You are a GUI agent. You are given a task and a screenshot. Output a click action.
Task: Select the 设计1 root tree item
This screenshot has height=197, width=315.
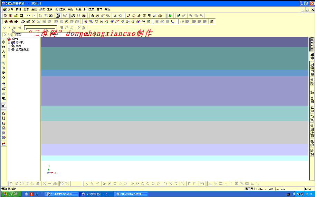click(15, 39)
